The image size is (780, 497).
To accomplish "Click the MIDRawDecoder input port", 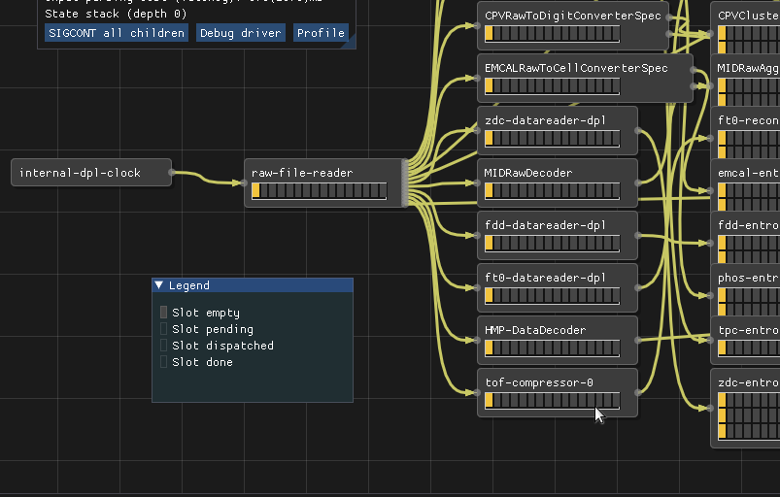I will [x=477, y=182].
